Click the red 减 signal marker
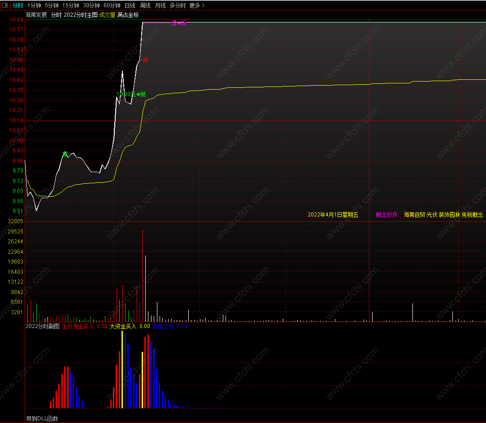This screenshot has height=423, width=486. (146, 60)
